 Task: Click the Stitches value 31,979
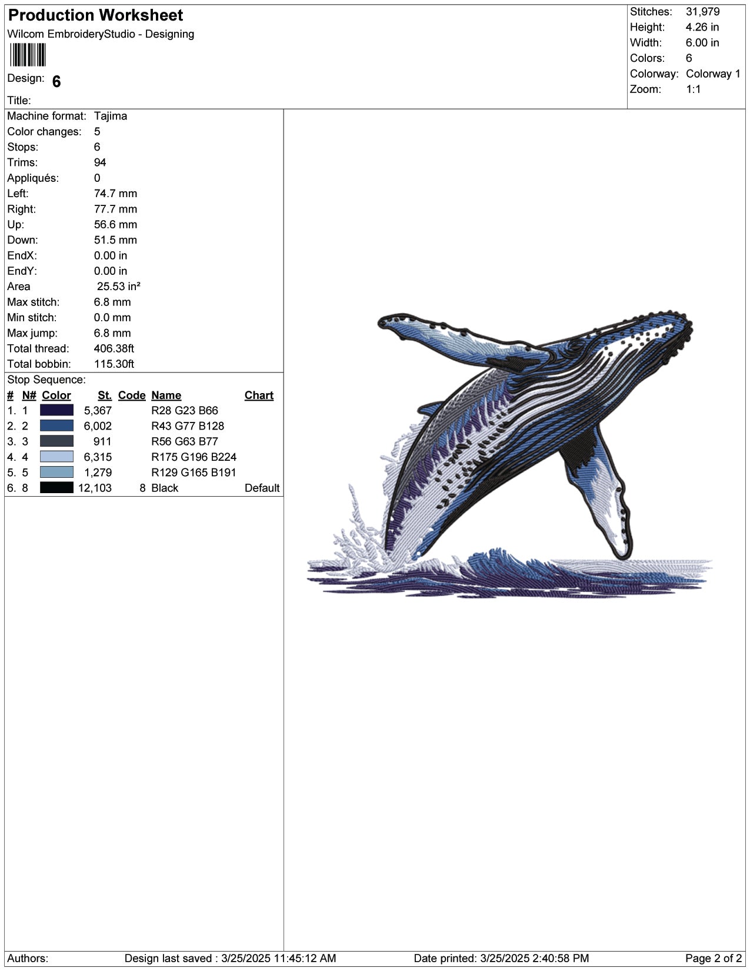click(702, 12)
